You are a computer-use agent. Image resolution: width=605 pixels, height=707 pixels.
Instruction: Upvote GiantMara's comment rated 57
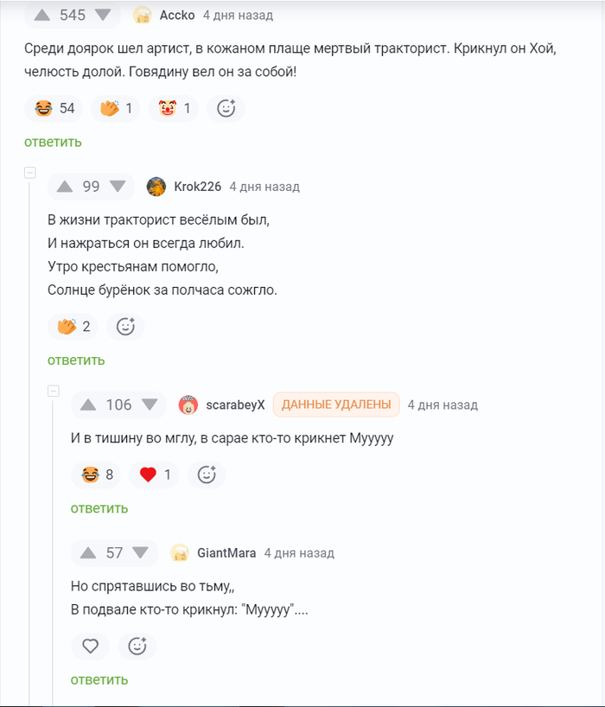coord(88,553)
